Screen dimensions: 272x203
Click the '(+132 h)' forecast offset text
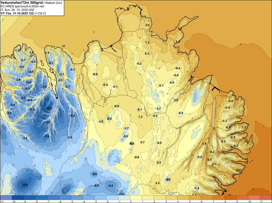coord(40,13)
